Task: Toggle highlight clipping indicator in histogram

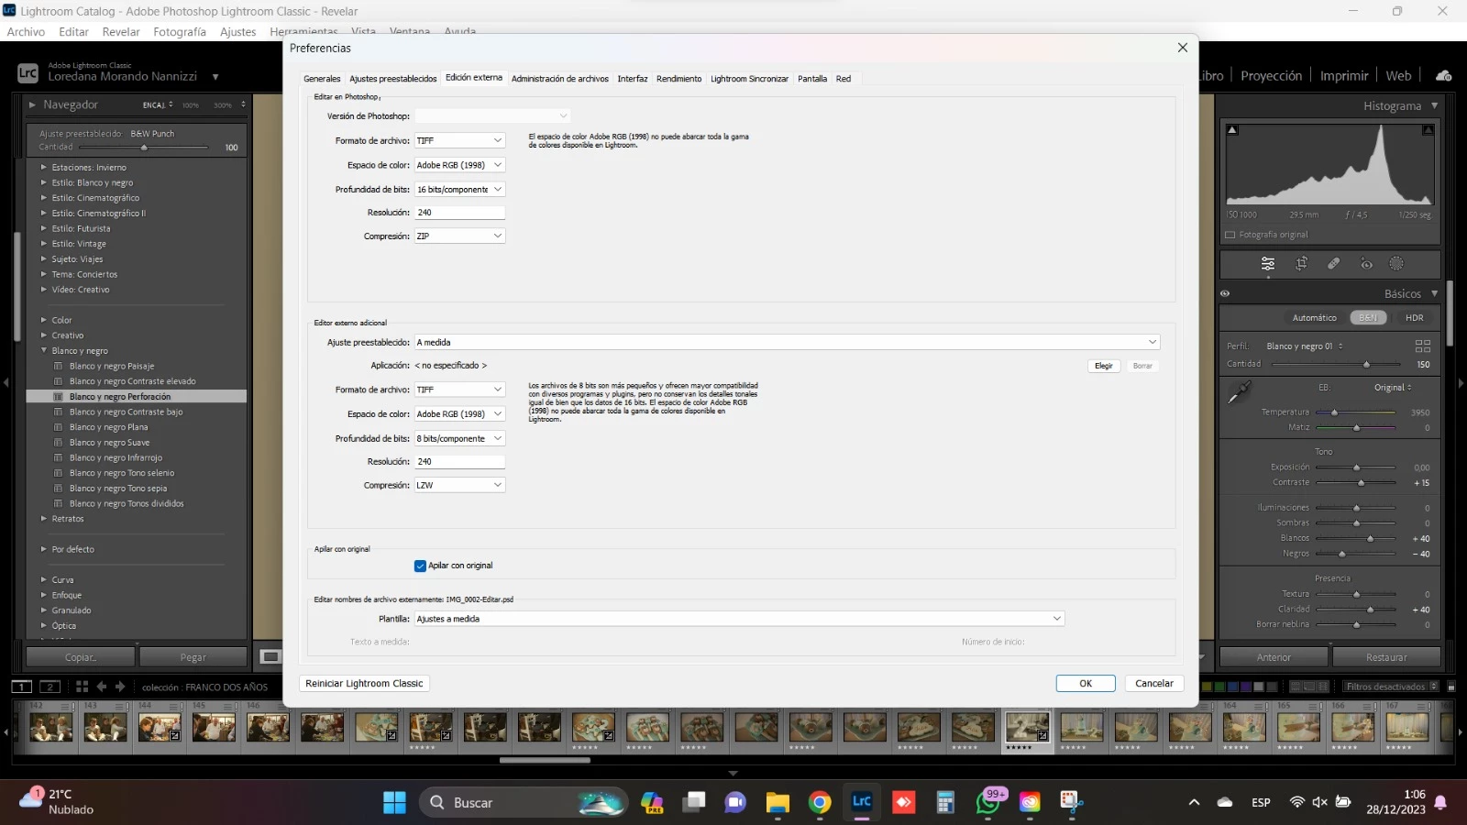Action: 1428,130
